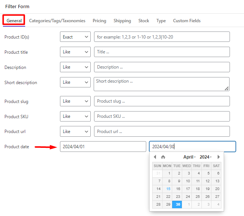
Task: Select highlighted day 30 in calendar
Action: [177, 204]
